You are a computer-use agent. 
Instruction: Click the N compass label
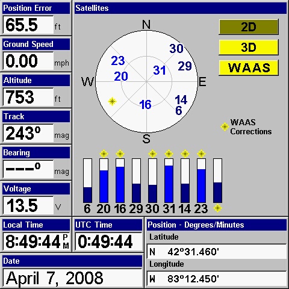[146, 25]
